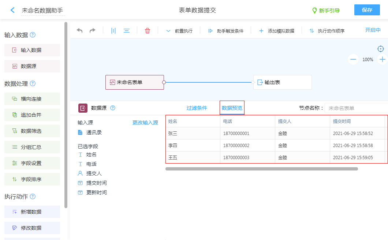Click the 节点名称 input field

[x=355, y=108]
